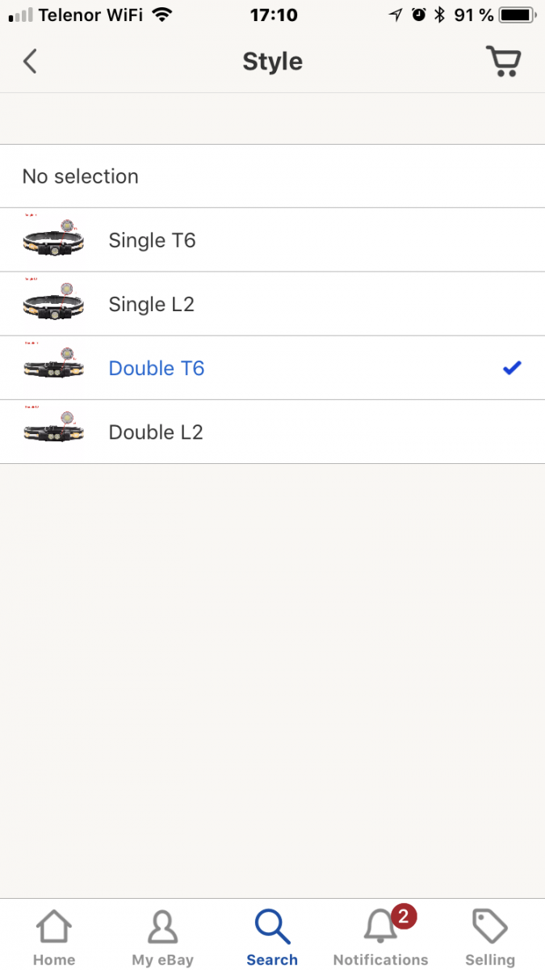Tap the Home house icon

pyautogui.click(x=54, y=928)
